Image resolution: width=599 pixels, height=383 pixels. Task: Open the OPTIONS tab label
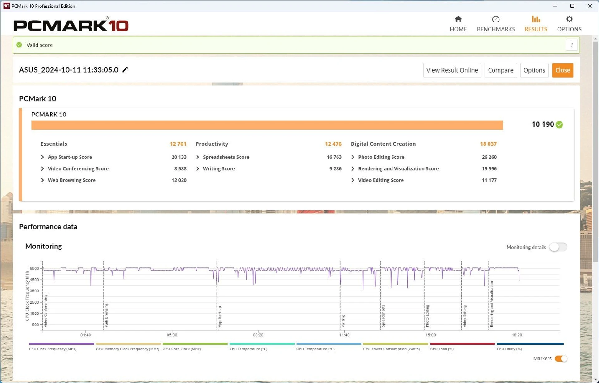(569, 29)
